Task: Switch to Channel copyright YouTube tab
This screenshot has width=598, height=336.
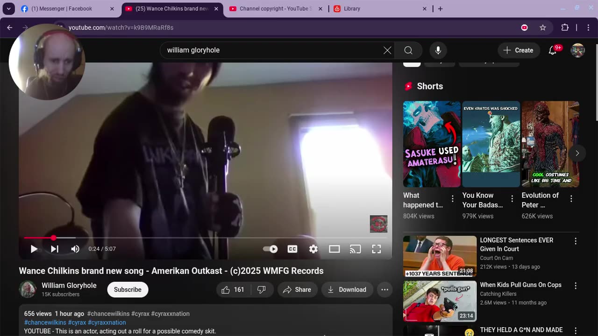Action: click(275, 9)
